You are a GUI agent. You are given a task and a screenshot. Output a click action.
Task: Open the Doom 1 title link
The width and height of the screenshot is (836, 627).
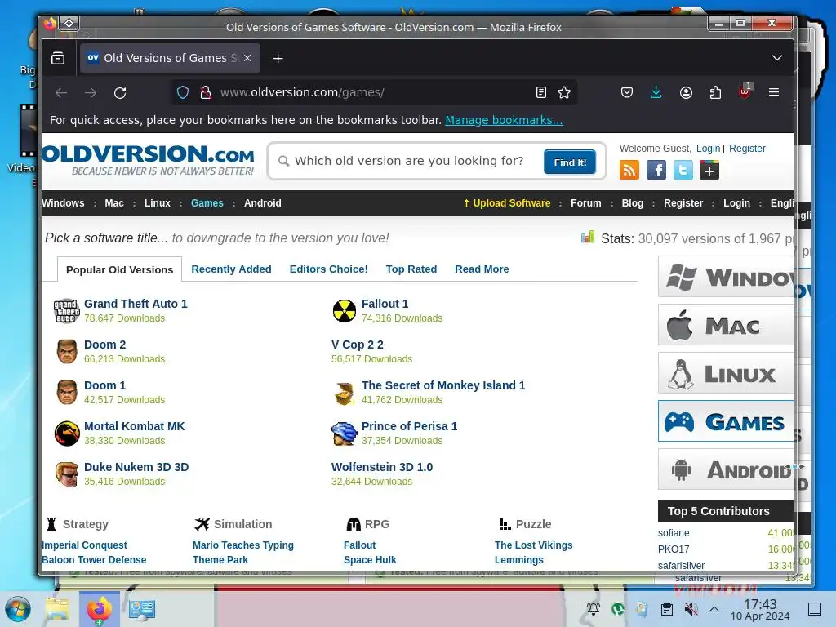[105, 385]
